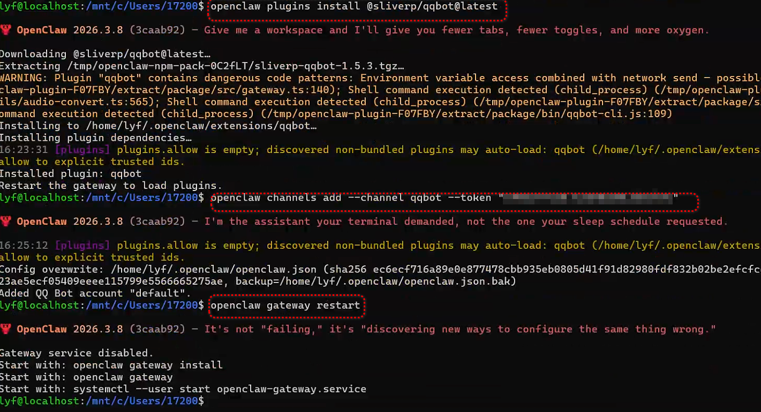The height and width of the screenshot is (412, 761).
Task: Click the blurred token value in quotes
Action: (x=588, y=199)
